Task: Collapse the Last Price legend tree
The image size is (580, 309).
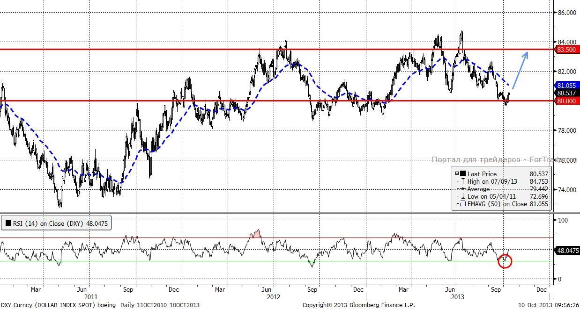Action: coord(457,174)
